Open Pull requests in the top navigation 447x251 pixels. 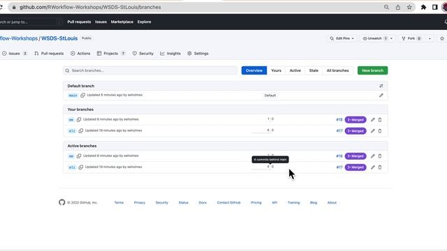(x=79, y=22)
